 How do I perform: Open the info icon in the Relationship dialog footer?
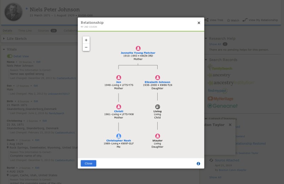coord(198,164)
